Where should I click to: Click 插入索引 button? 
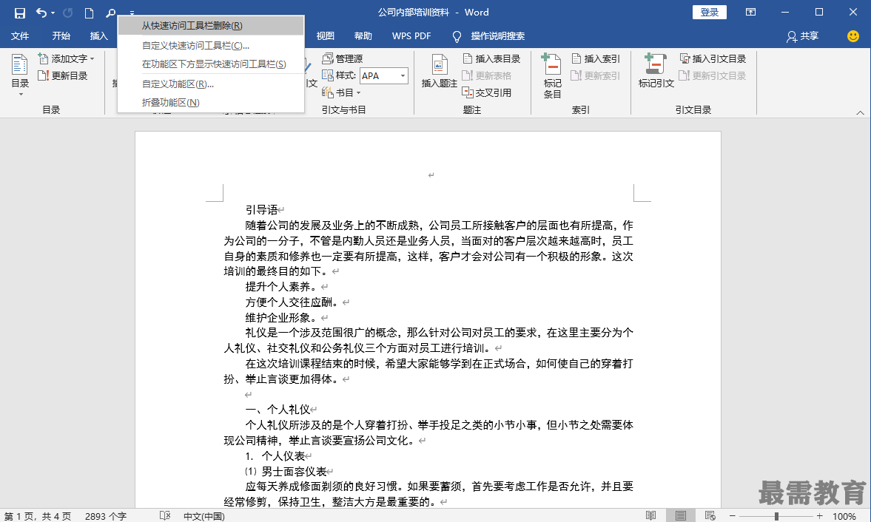(x=596, y=58)
